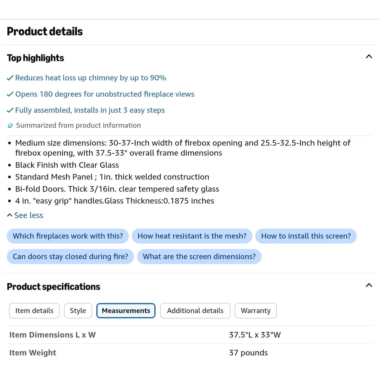Screen dimensions: 379x379
Task: Click Opens 180 degrees for unobstructed views
Action: (105, 94)
